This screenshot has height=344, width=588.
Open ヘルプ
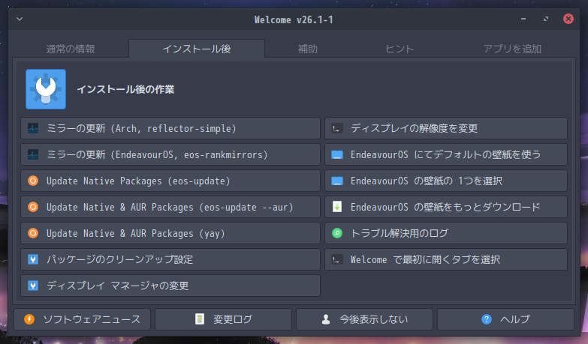coord(505,319)
